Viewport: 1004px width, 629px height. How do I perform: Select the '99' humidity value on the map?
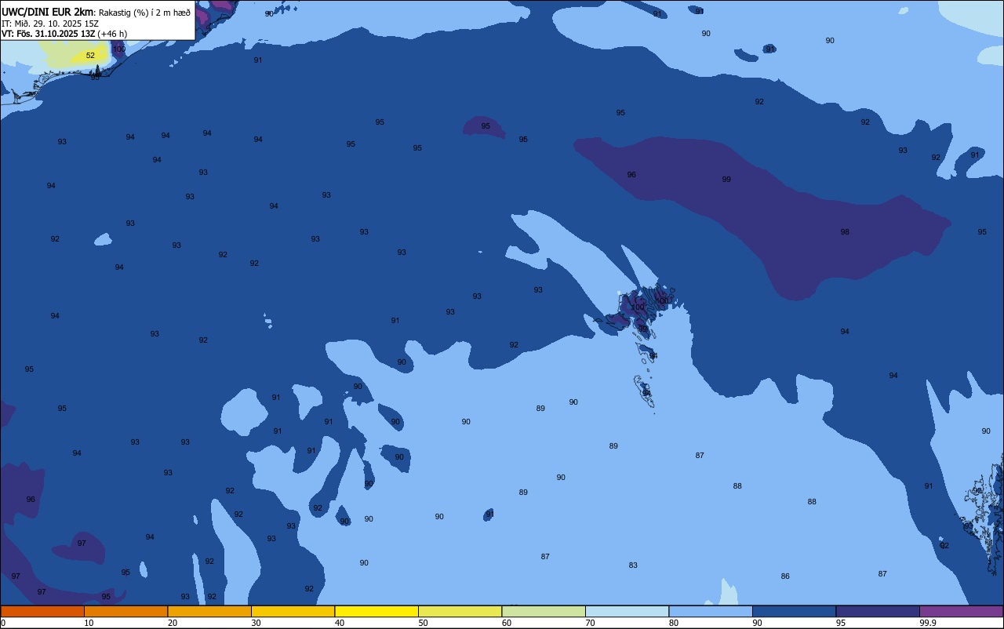tap(726, 180)
